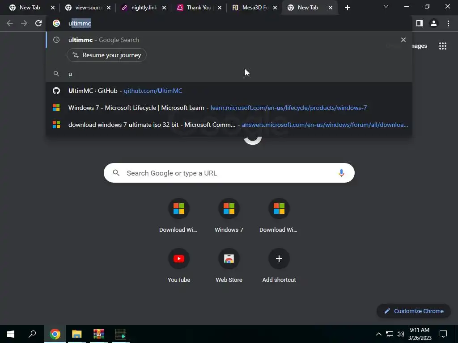458x343 pixels.
Task: Open the YouTube shortcut
Action: (178, 266)
